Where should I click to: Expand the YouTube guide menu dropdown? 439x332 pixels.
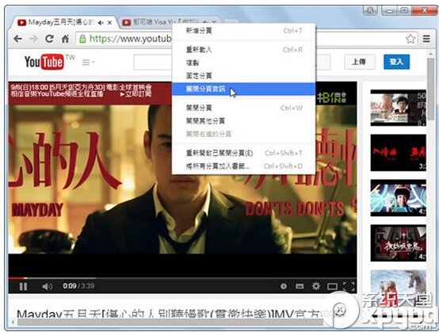click(88, 62)
